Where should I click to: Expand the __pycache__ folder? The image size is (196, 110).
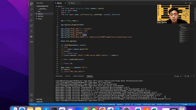tap(42, 9)
